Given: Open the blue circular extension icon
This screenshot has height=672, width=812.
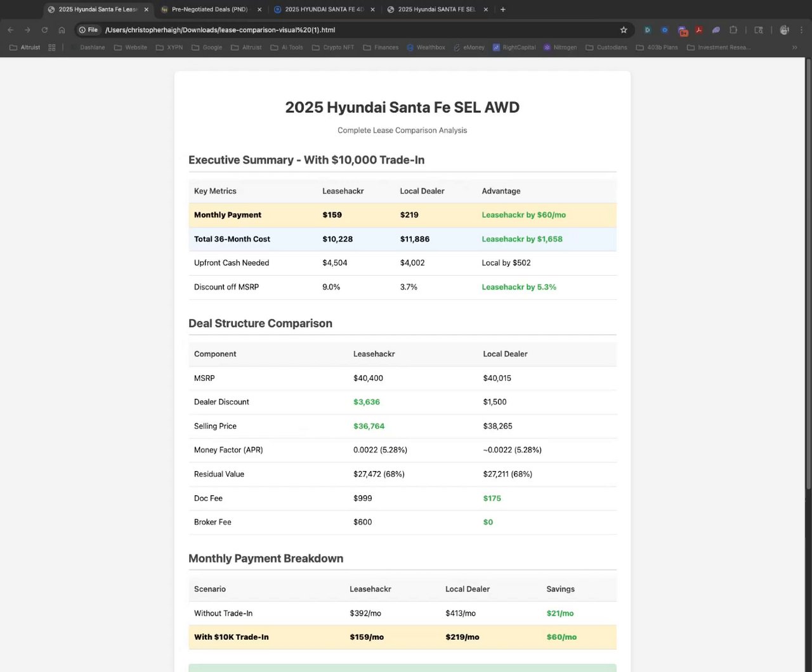Looking at the screenshot, I should click(665, 30).
